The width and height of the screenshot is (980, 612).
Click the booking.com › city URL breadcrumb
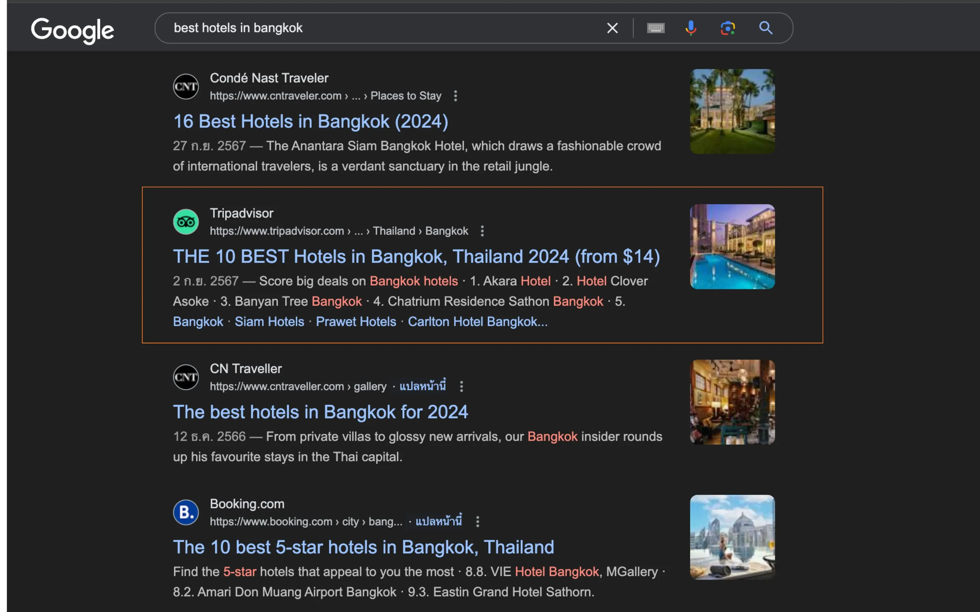coord(306,522)
